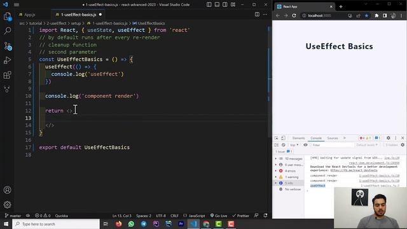Toggle the bottom Panel layout icon
Viewport: 407px width, 229px height.
click(217, 4)
